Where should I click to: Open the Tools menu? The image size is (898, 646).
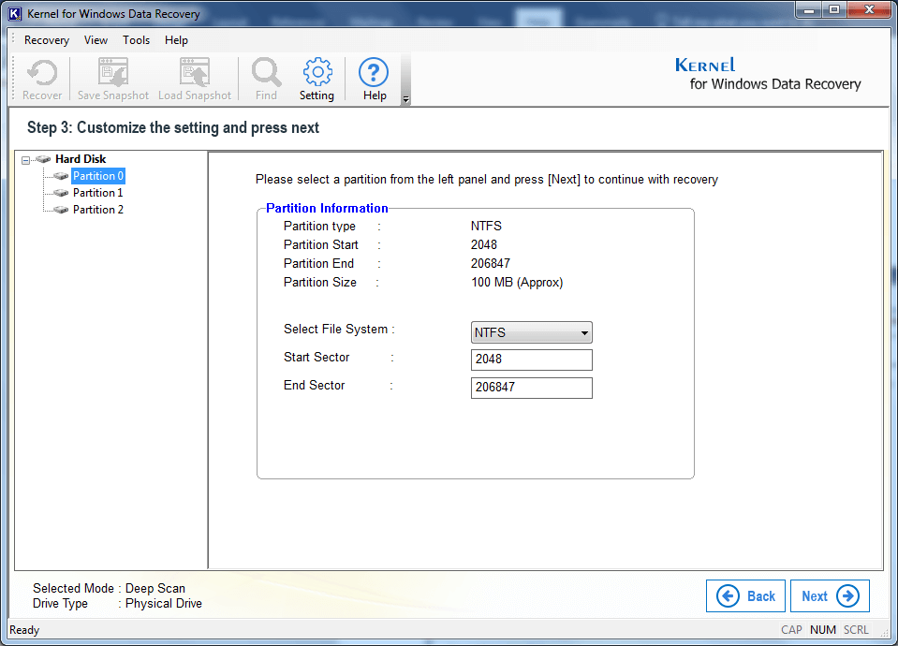(137, 40)
